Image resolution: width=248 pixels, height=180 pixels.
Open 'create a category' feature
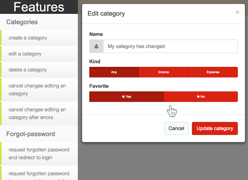pos(39,38)
